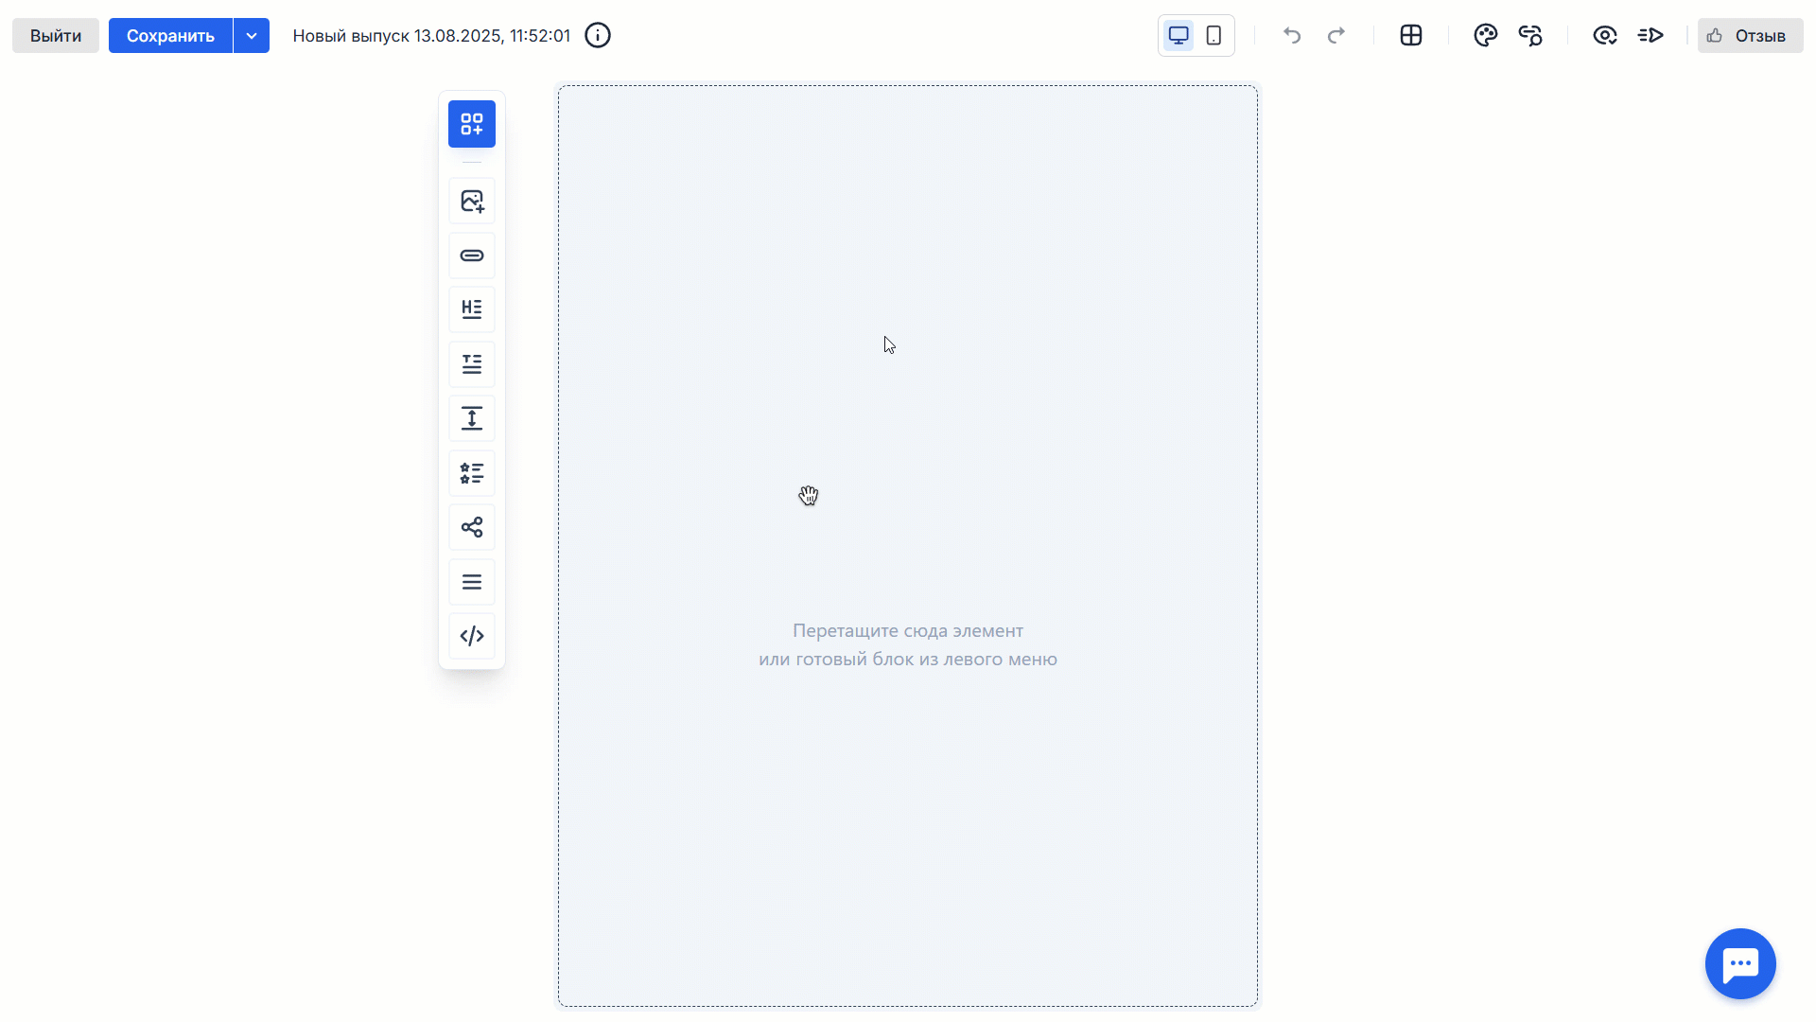
Task: Expand the Сохранить dropdown arrow
Action: [x=252, y=36]
